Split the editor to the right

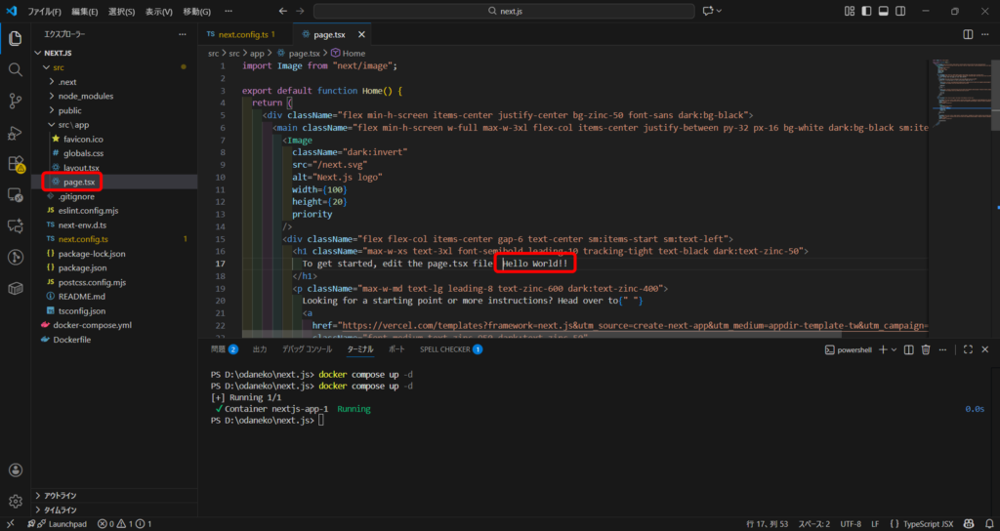(968, 34)
